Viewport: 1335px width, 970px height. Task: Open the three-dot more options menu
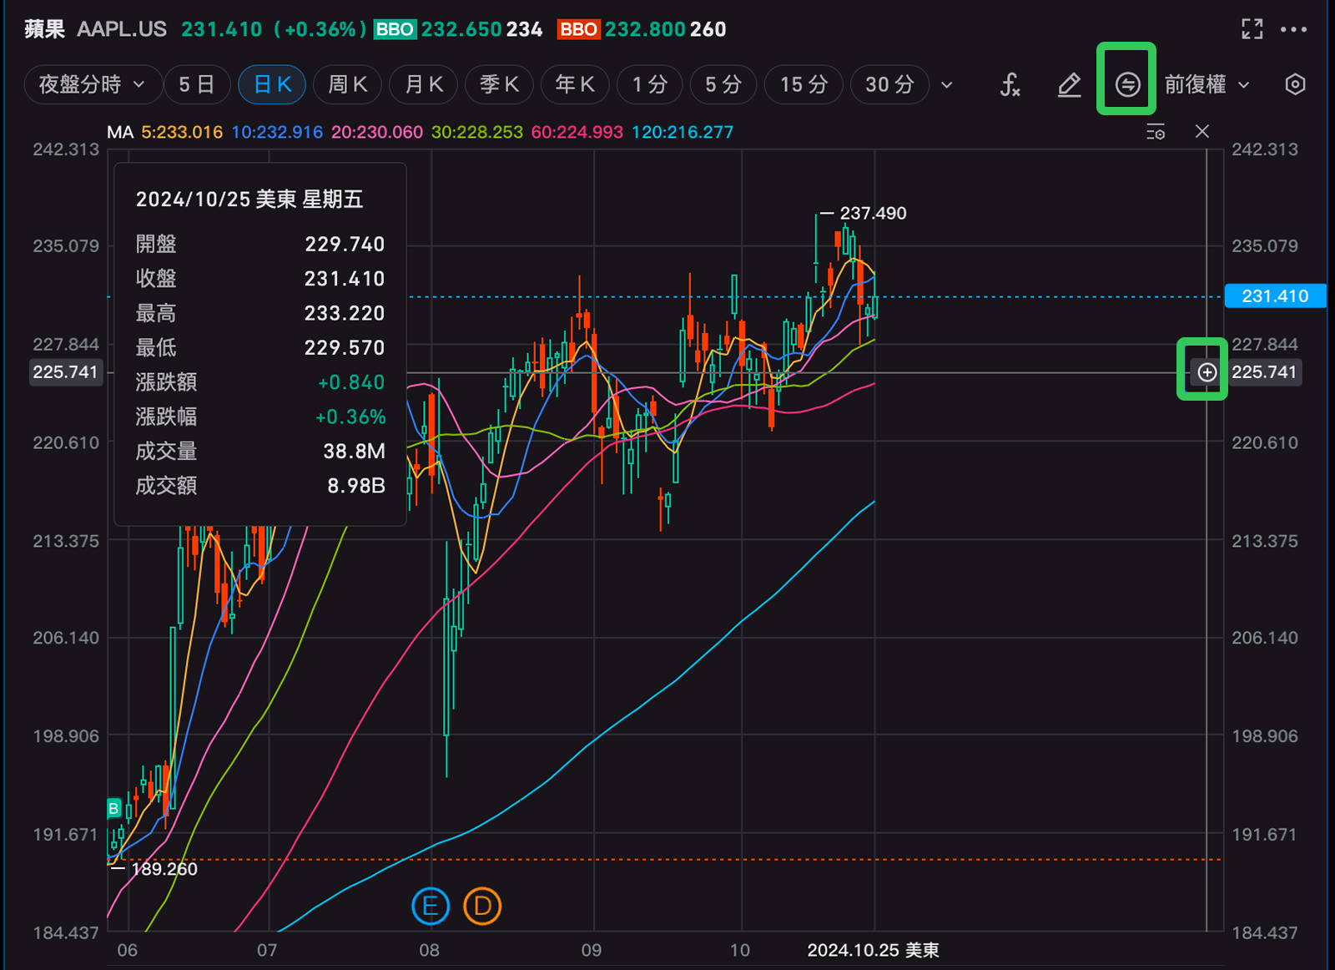click(1293, 29)
